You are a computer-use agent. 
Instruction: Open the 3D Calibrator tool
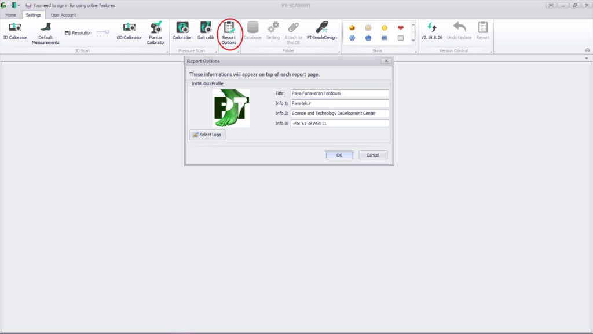tap(15, 31)
